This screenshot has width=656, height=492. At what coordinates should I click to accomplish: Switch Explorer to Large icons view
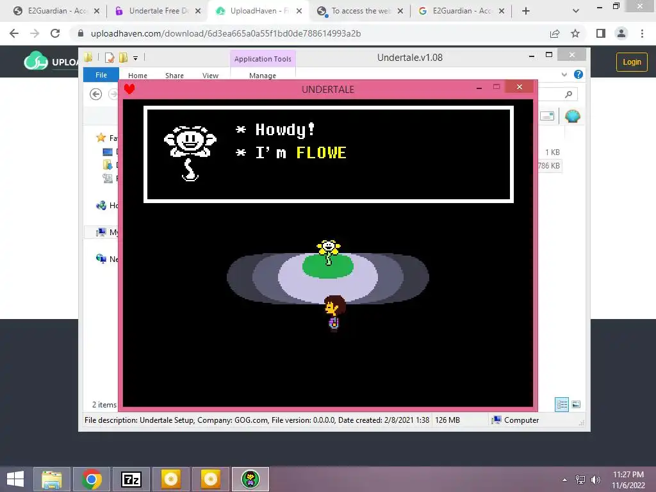tap(576, 404)
